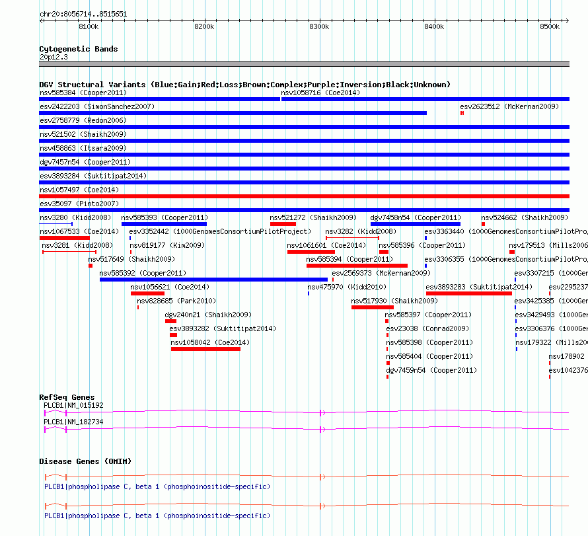Click nsv585404 (Cooper2011) label

(429, 356)
